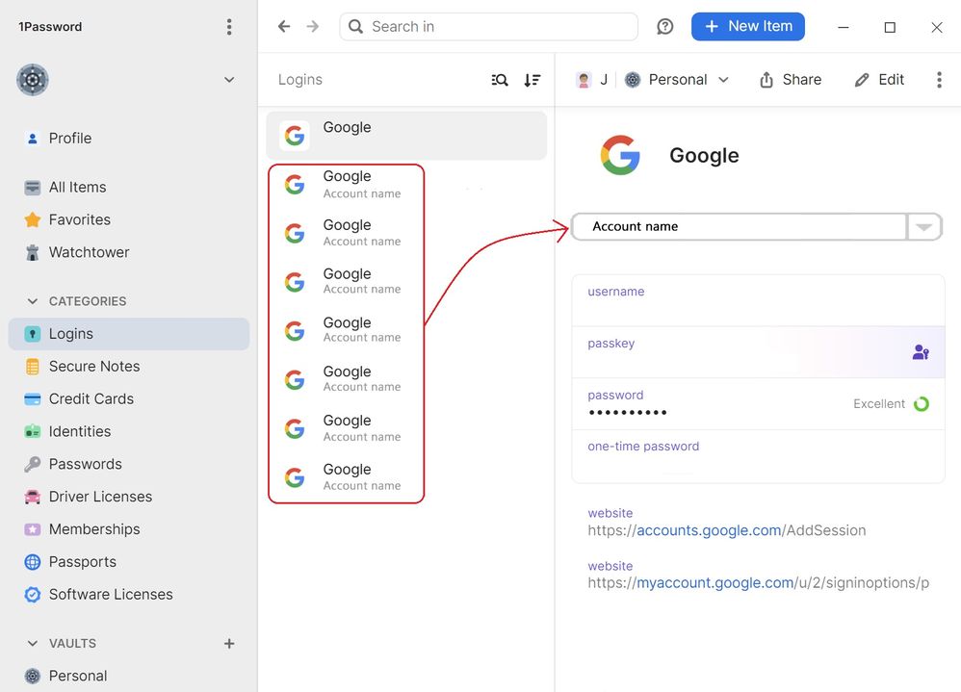Collapse the VAULTS section

(x=33, y=643)
